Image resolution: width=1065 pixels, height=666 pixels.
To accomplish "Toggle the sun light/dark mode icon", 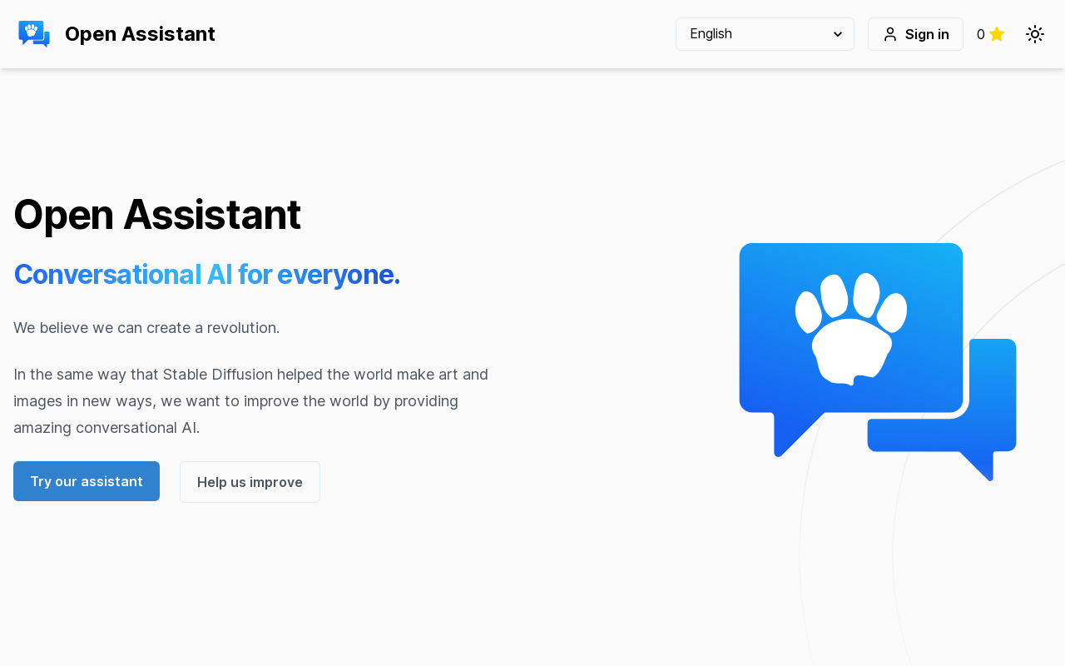I will tap(1035, 34).
